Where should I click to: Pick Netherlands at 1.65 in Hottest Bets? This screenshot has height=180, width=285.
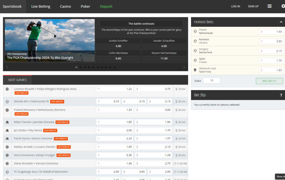click(x=271, y=32)
